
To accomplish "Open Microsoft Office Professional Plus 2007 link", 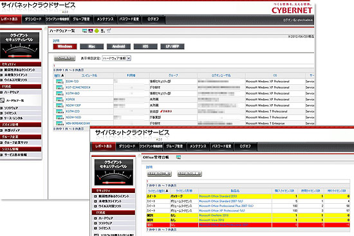I will coord(226,206).
